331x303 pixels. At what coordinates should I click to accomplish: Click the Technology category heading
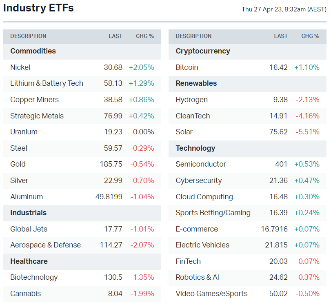click(195, 148)
